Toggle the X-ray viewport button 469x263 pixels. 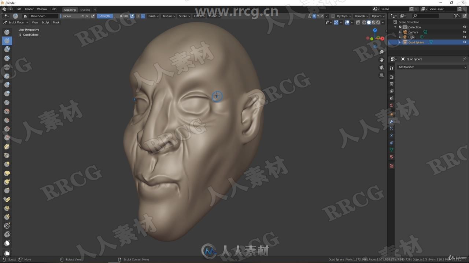358,22
